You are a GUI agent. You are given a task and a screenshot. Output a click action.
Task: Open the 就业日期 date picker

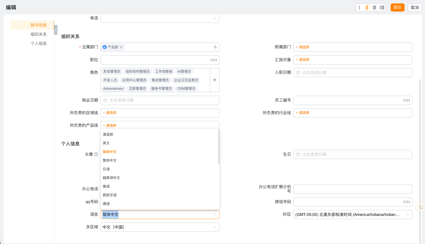160,100
